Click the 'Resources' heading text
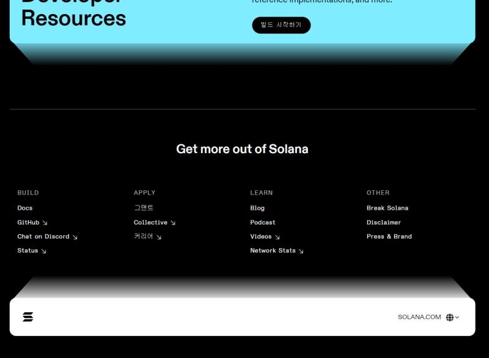 click(73, 18)
